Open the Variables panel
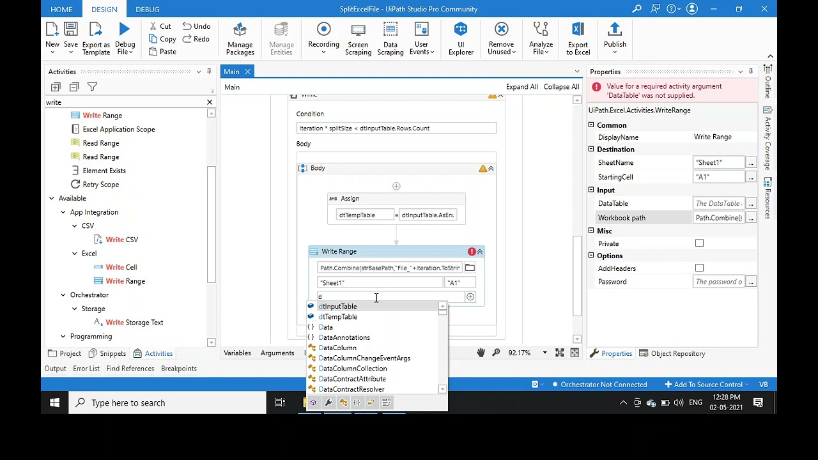 pyautogui.click(x=237, y=353)
